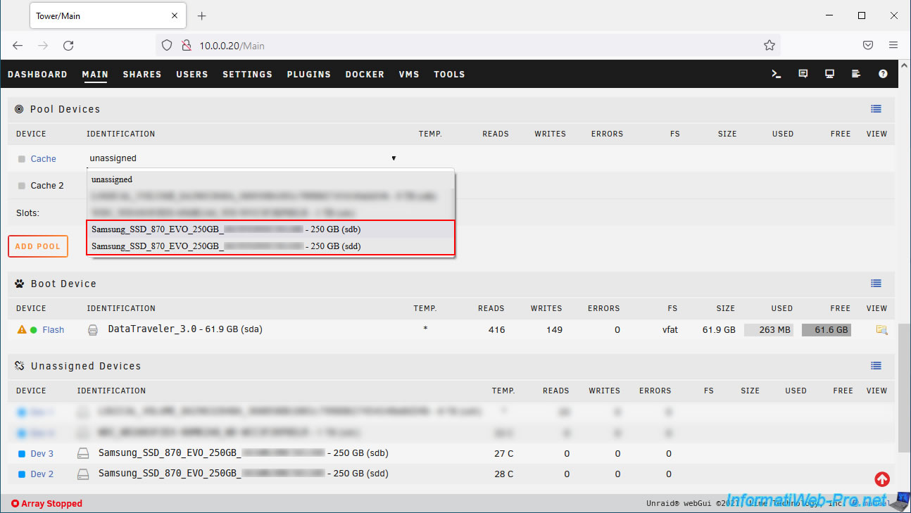This screenshot has height=513, width=911.
Task: Toggle Pool Devices list view icon
Action: 876,109
